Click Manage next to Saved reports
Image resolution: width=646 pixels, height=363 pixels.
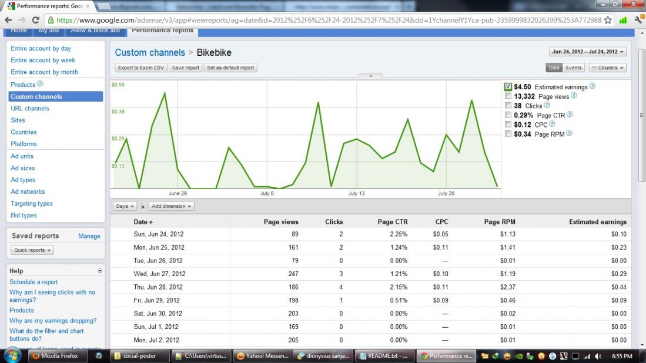(x=89, y=236)
